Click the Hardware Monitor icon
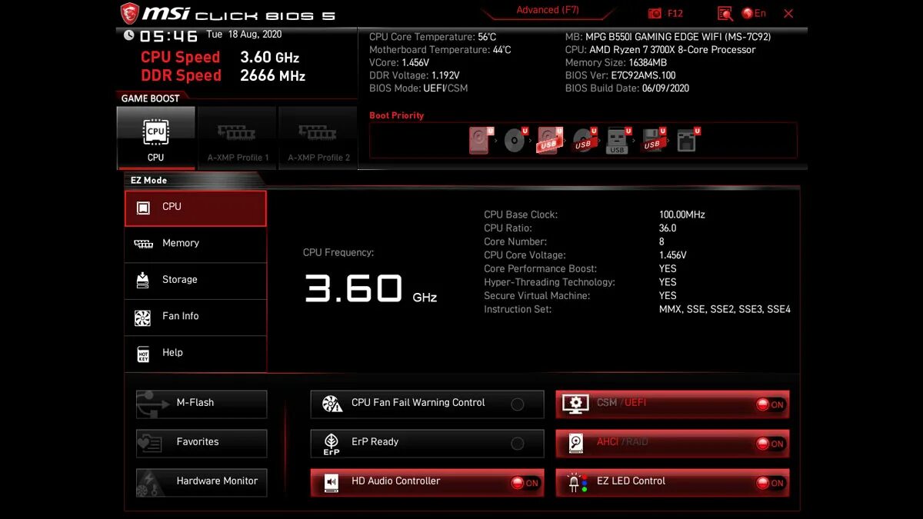 151,483
